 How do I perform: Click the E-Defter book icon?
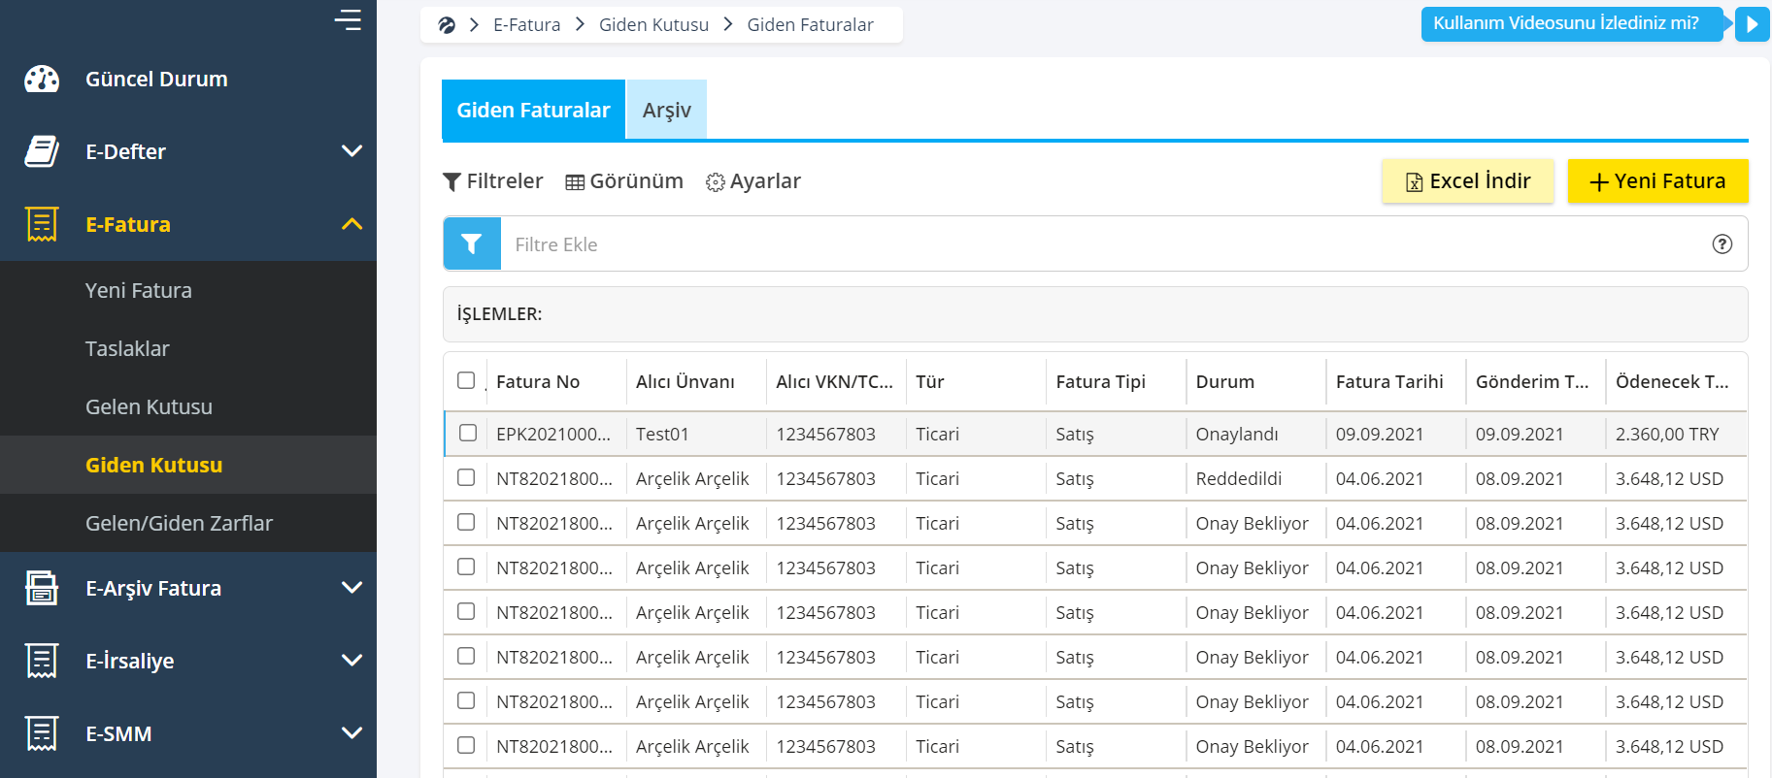[x=42, y=151]
